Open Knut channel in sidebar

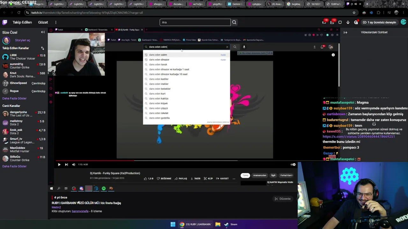click(x=24, y=75)
